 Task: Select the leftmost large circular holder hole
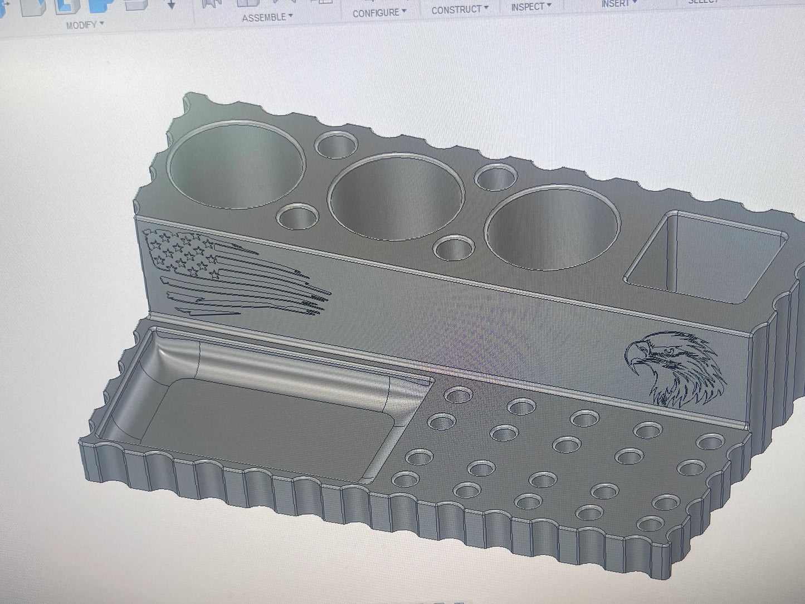pos(236,164)
